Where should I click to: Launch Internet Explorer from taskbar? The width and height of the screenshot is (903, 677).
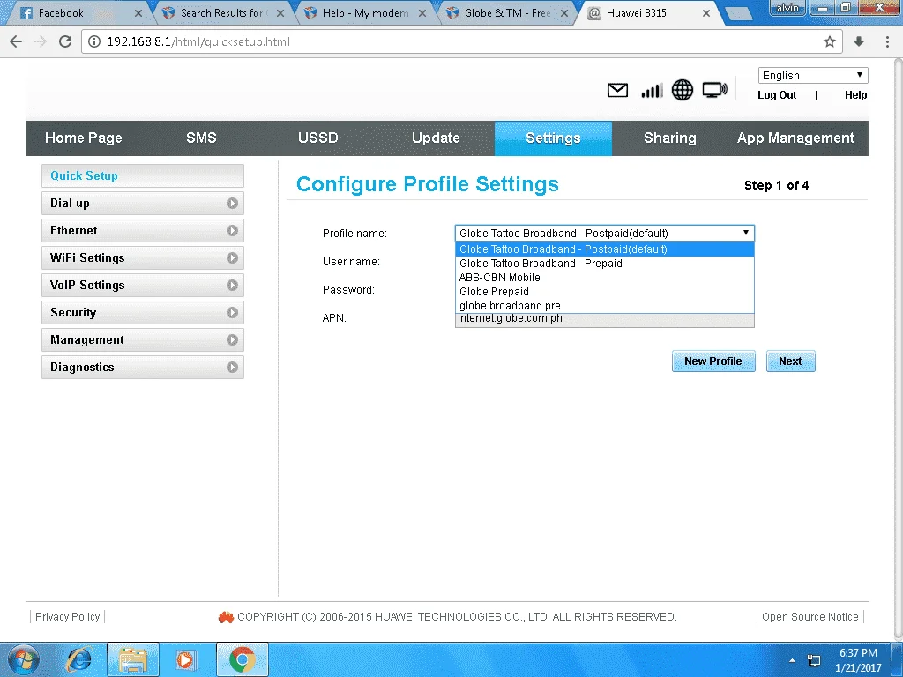[x=78, y=659]
